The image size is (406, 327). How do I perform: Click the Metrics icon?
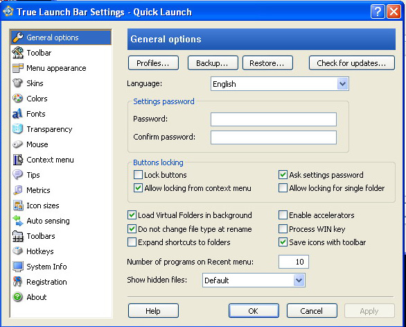(x=18, y=190)
